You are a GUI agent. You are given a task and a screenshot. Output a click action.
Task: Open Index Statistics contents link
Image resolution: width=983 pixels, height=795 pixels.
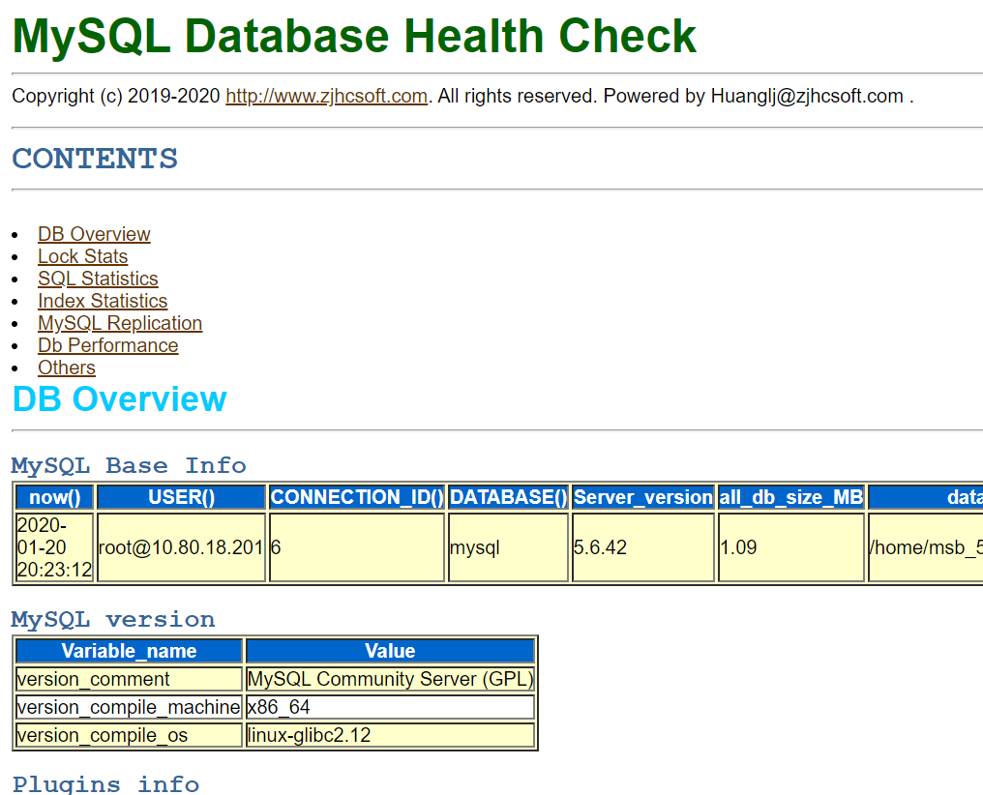103,301
